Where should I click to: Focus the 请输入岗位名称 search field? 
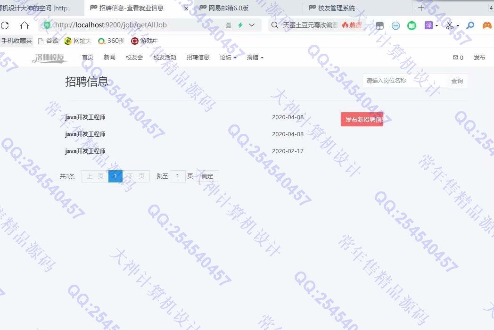(404, 81)
